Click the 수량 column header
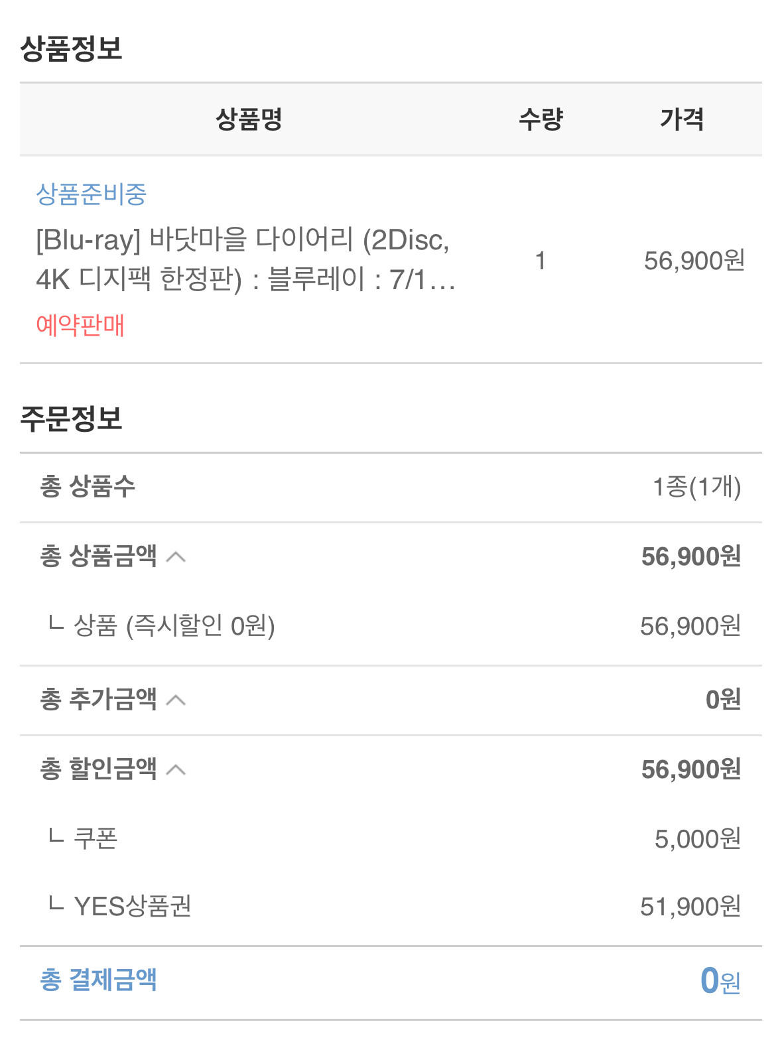Image resolution: width=782 pixels, height=1042 pixels. 541,119
